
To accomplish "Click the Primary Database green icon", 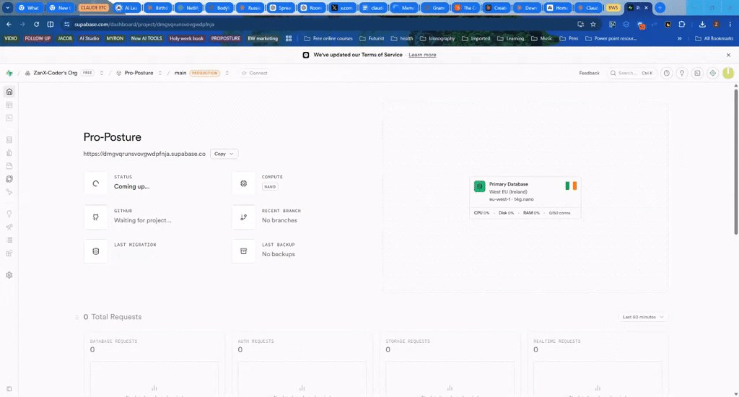I will click(x=479, y=186).
